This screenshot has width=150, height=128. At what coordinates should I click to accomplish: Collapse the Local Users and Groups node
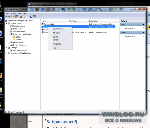coord(9,34)
